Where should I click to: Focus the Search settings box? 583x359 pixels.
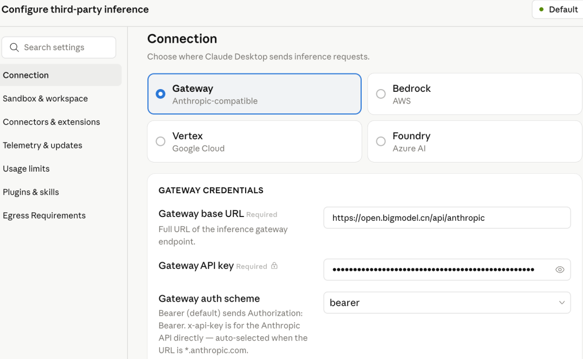point(65,48)
